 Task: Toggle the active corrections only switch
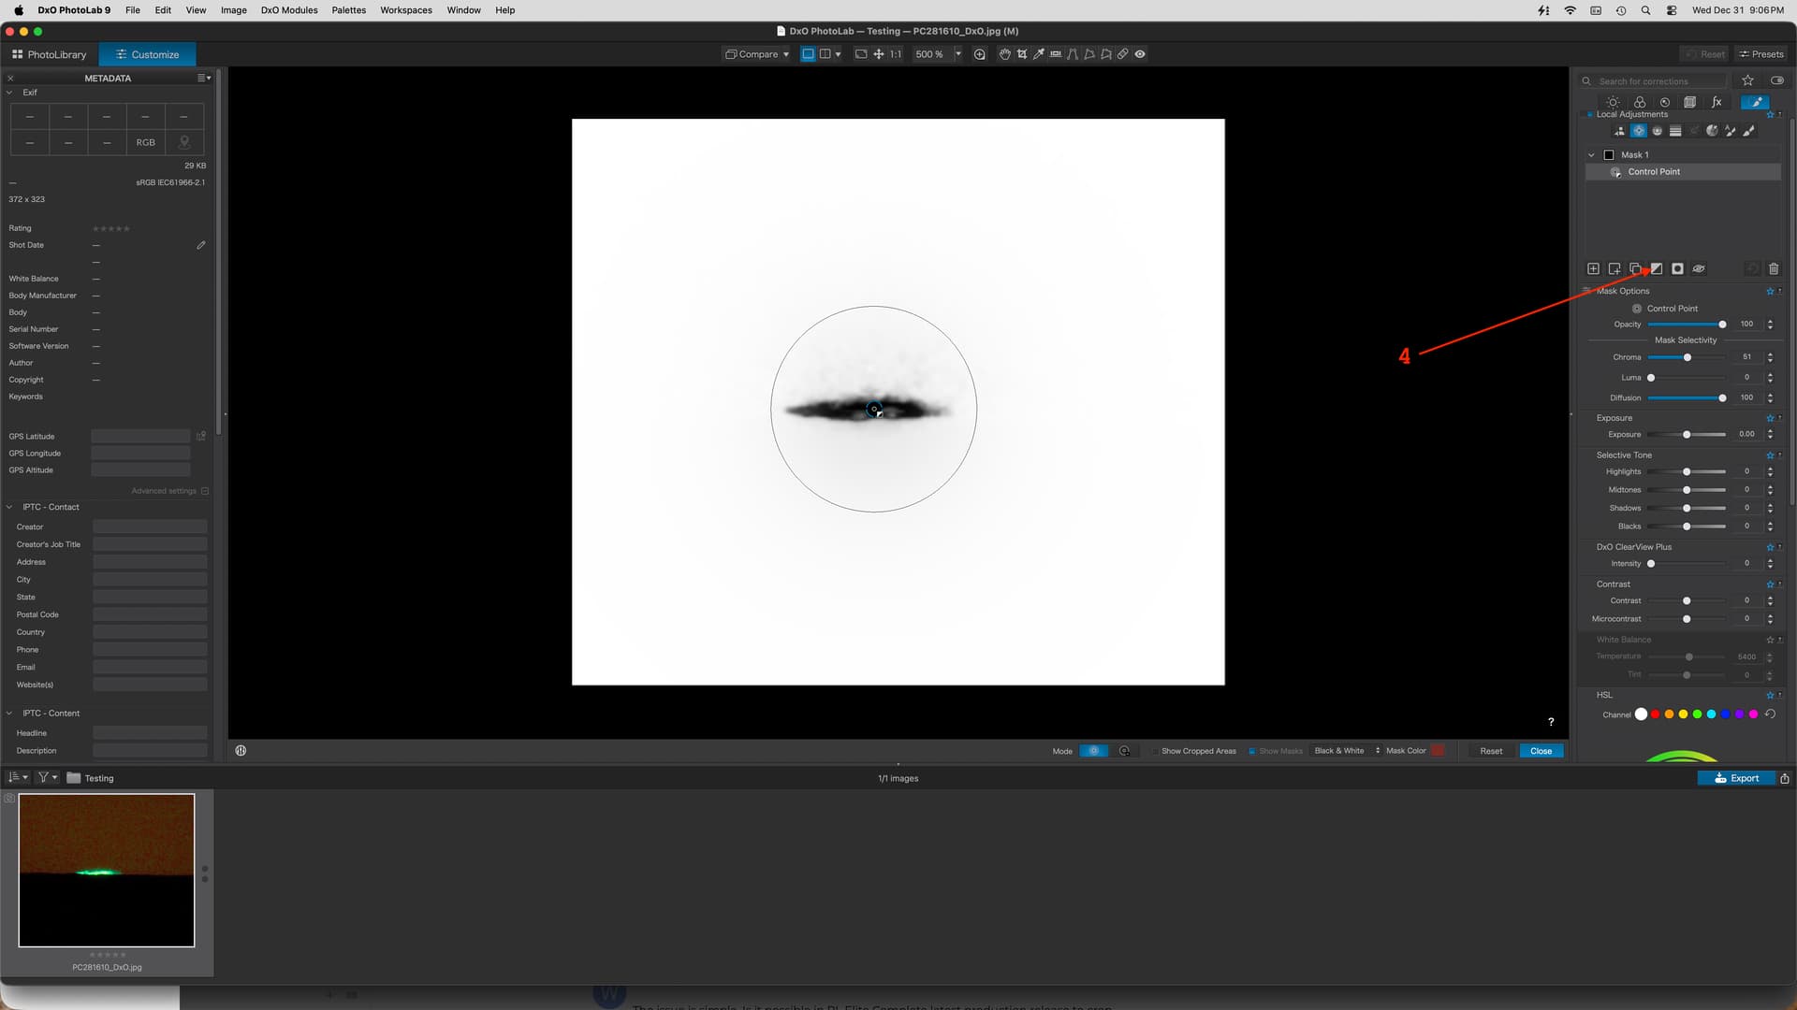(x=1776, y=81)
